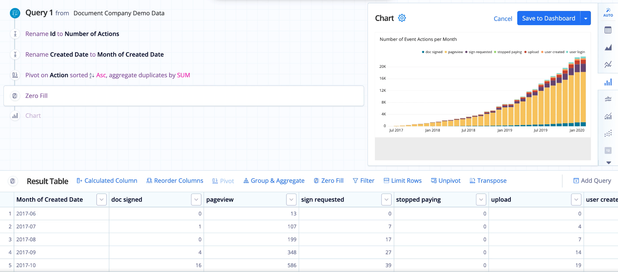The image size is (618, 272).
Task: Toggle user login series in legend
Action: point(576,52)
